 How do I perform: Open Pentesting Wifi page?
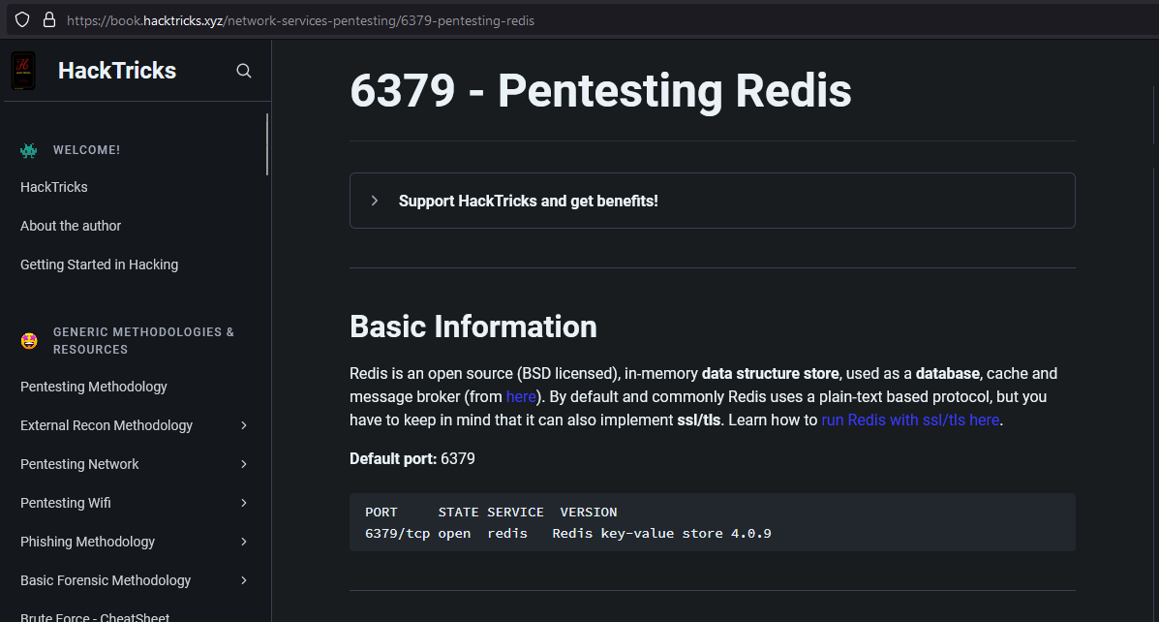click(65, 503)
